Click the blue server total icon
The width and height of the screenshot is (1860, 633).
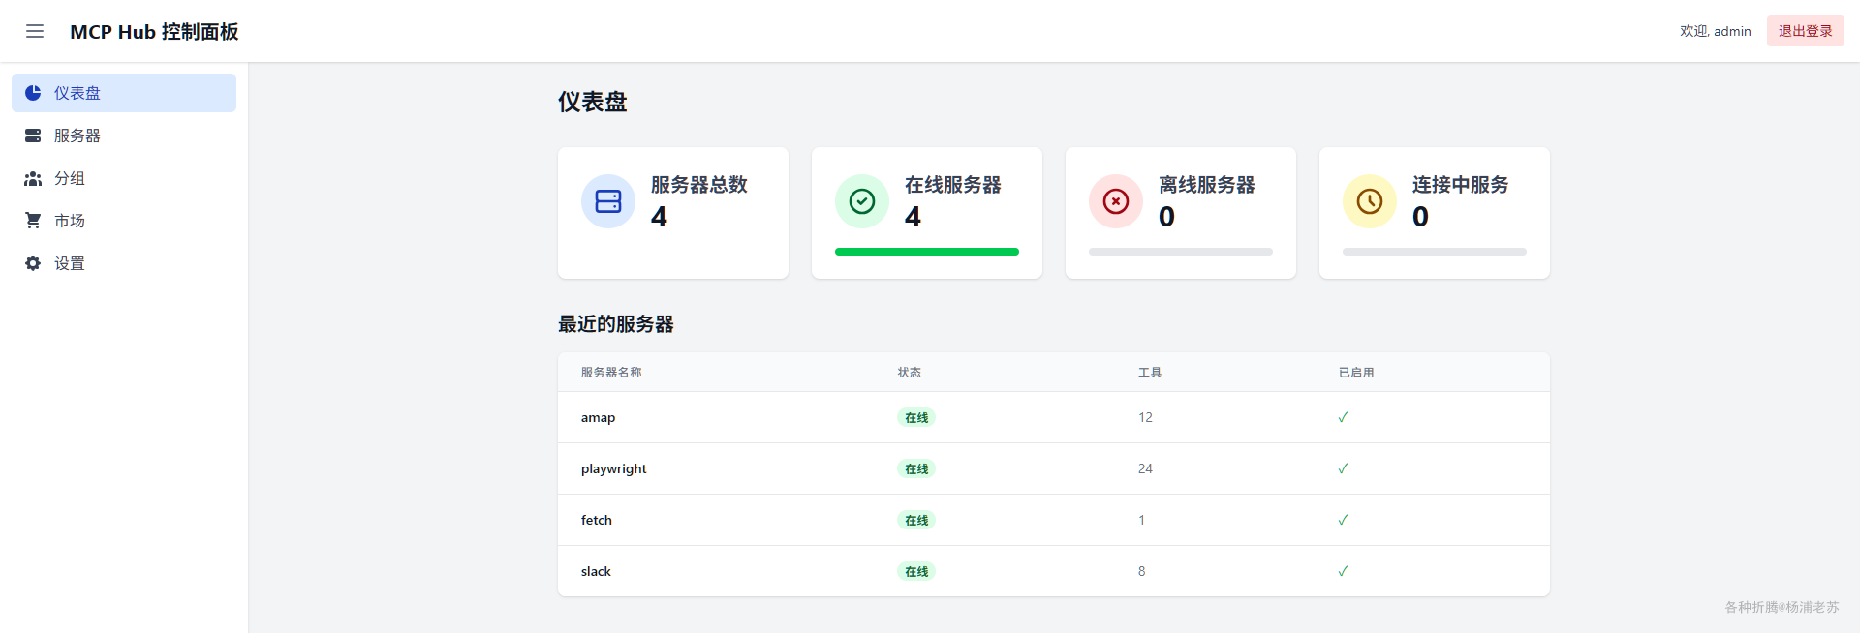(x=608, y=201)
